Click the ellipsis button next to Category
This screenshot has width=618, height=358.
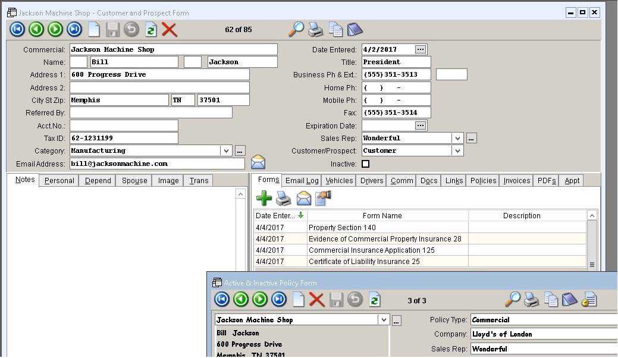point(240,151)
